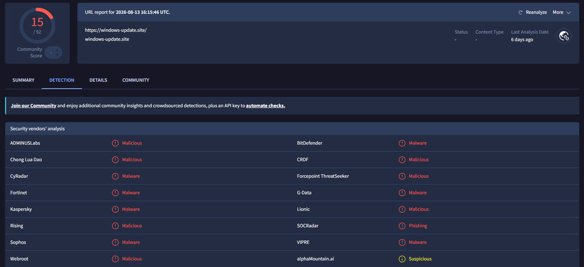Click the URL report timestamp header text

tap(128, 13)
